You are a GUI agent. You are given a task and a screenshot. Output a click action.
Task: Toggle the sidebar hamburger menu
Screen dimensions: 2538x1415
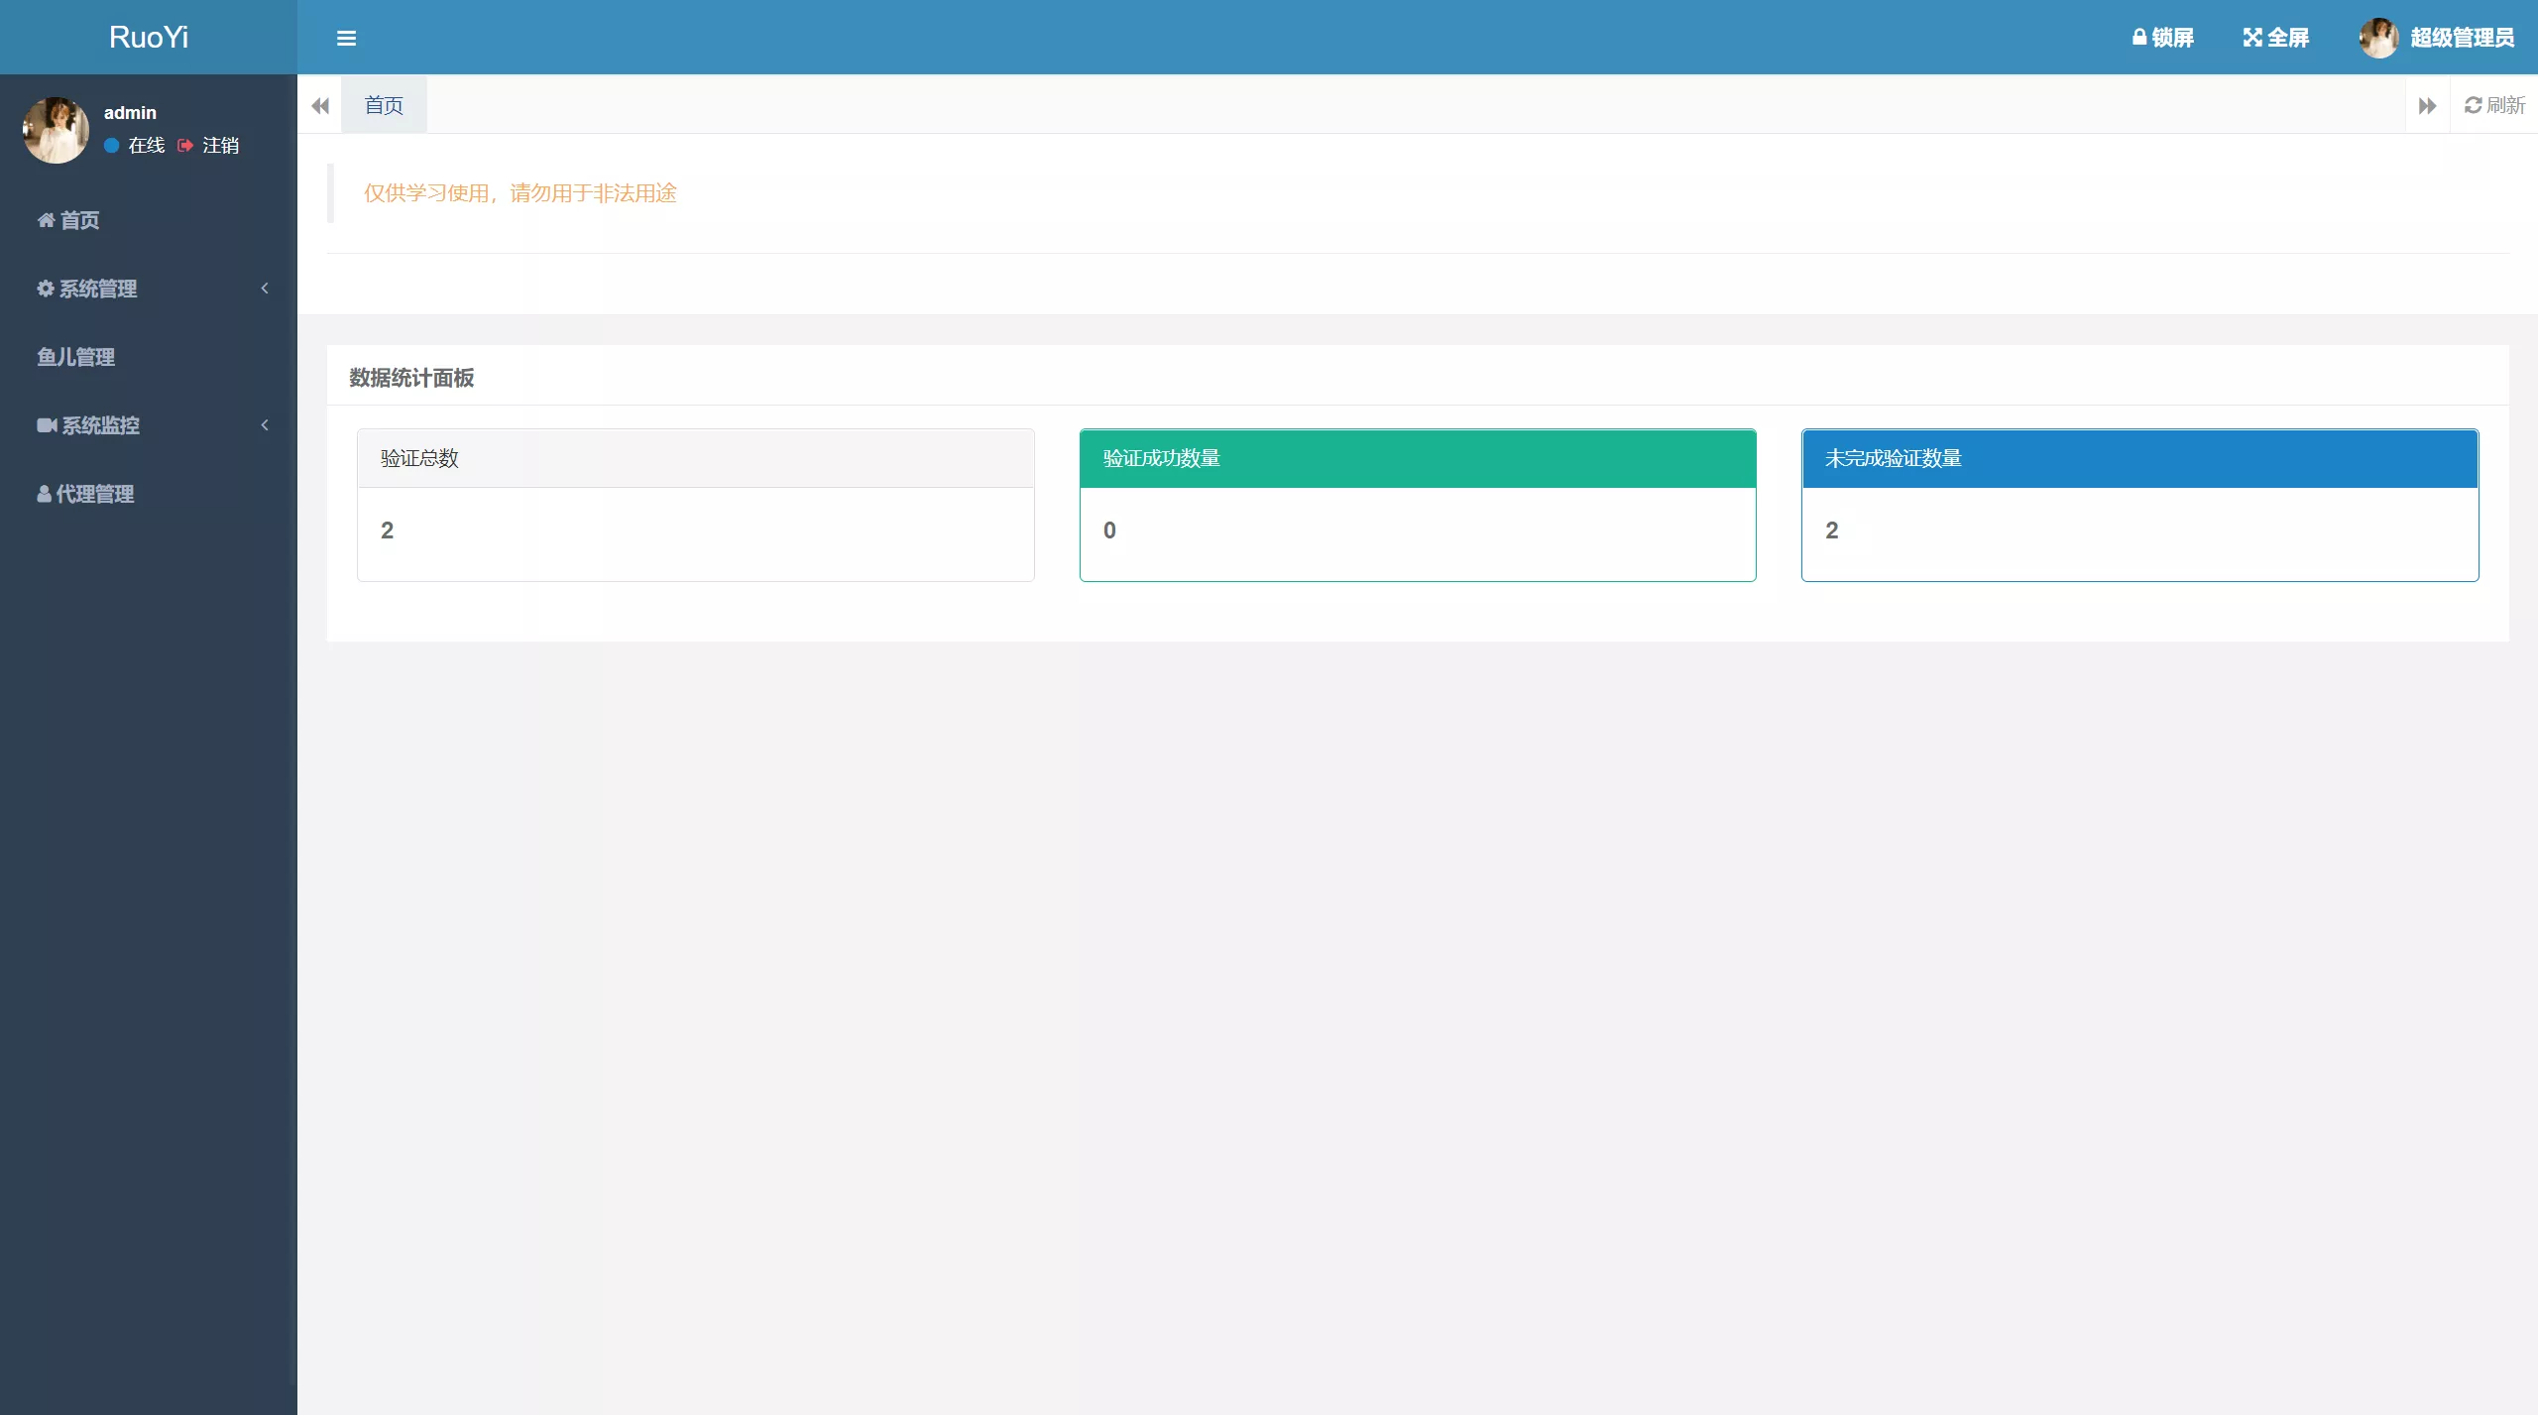point(346,37)
